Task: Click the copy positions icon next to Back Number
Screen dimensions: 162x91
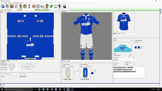Action: click(x=10, y=70)
